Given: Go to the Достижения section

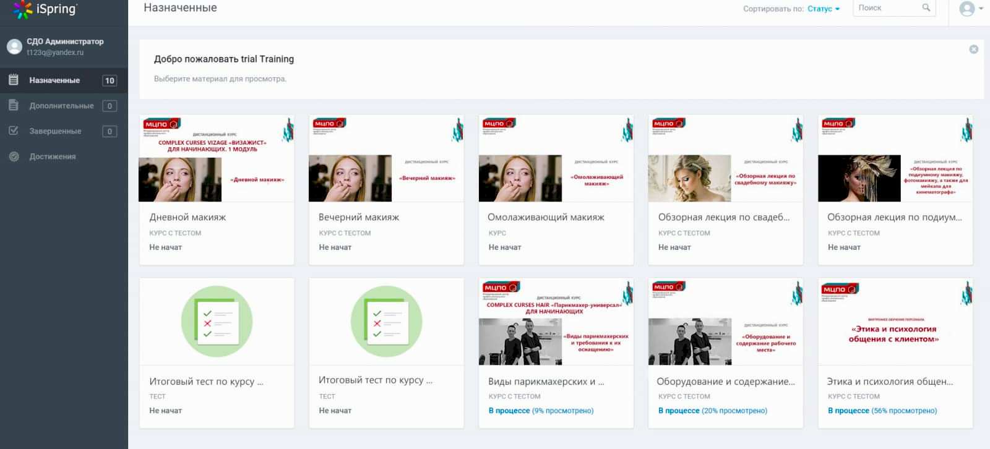Looking at the screenshot, I should click(53, 156).
